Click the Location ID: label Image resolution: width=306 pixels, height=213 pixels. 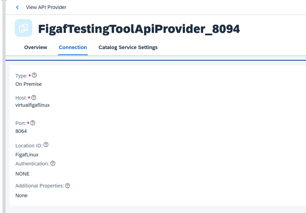pos(29,146)
